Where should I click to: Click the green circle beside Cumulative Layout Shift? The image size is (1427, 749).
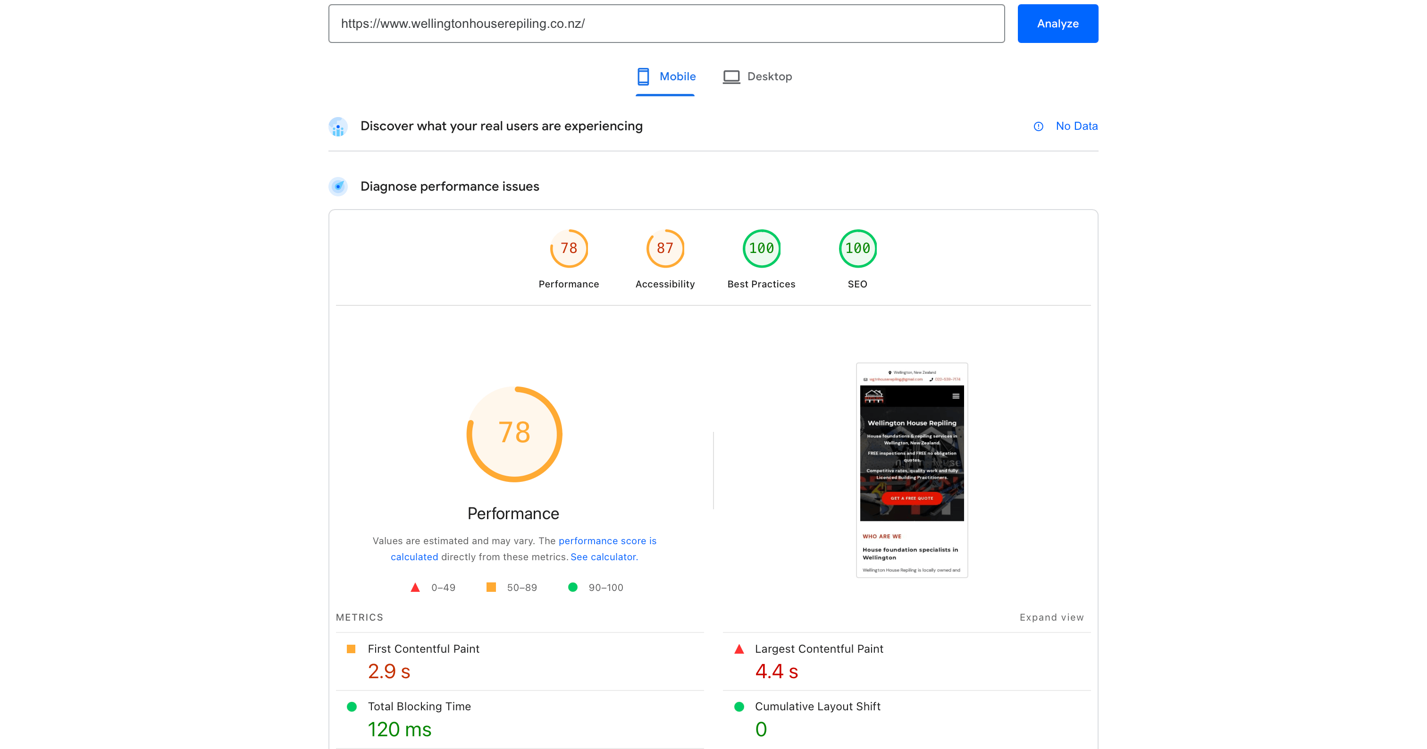tap(739, 707)
